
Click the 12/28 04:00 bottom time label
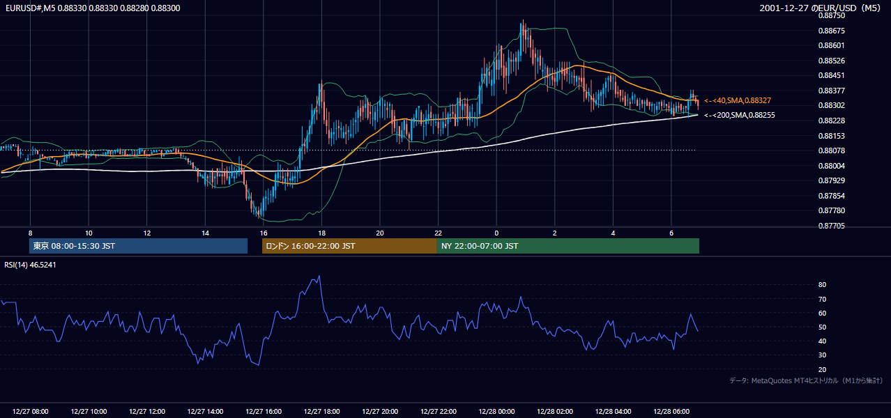(x=613, y=412)
